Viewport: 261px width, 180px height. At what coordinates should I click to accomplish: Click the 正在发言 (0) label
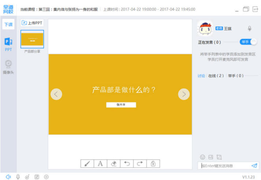[209, 42]
